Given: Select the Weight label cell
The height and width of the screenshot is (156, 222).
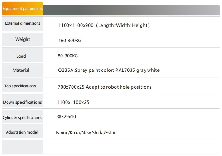Looking at the screenshot, I should click(x=23, y=40).
